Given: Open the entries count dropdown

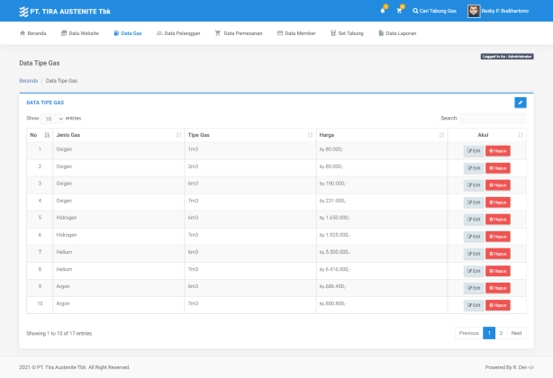Looking at the screenshot, I should [x=53, y=118].
